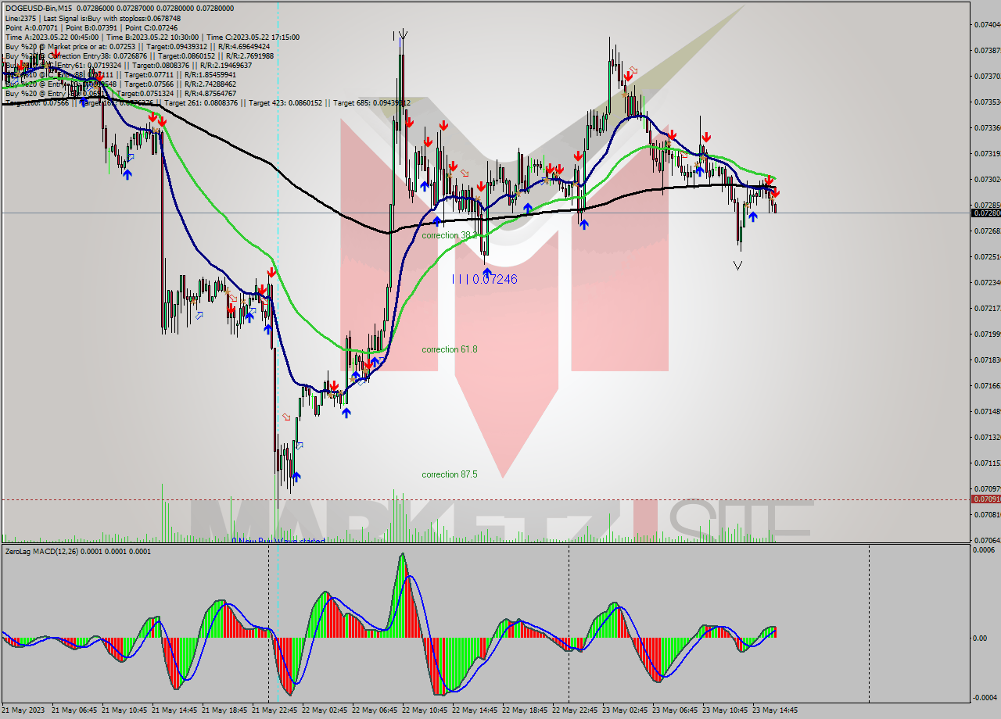Viewport: 1001px width, 719px height.
Task: Click the 21 May 14:45 time label
Action: coord(174,710)
